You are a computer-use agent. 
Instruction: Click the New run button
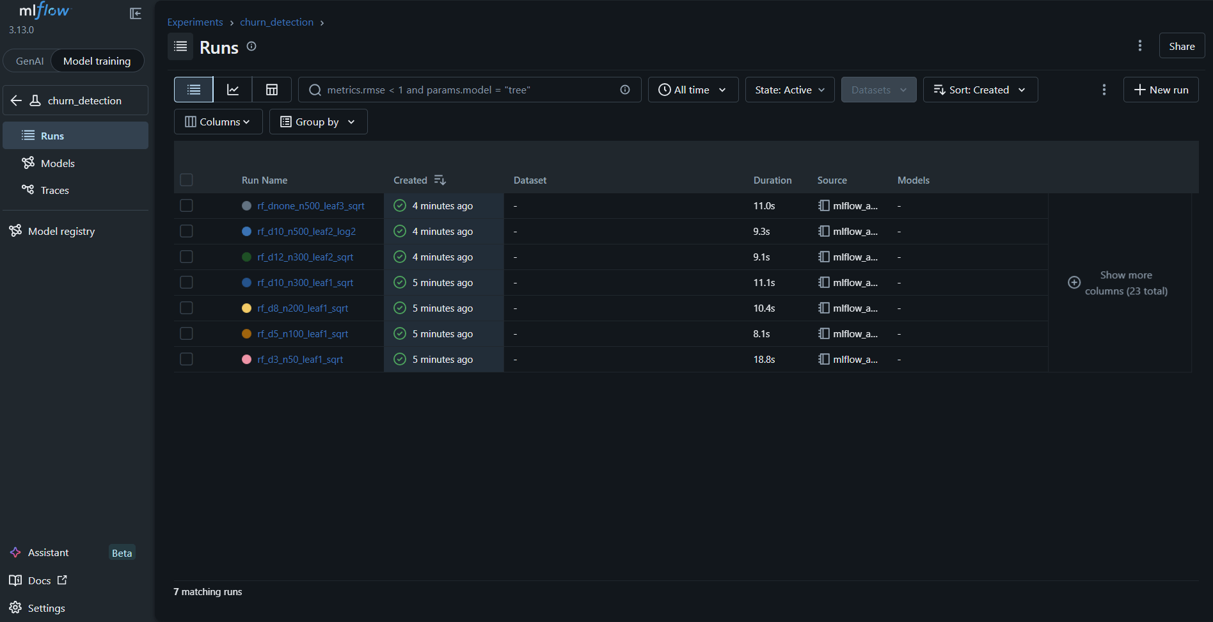[1161, 90]
